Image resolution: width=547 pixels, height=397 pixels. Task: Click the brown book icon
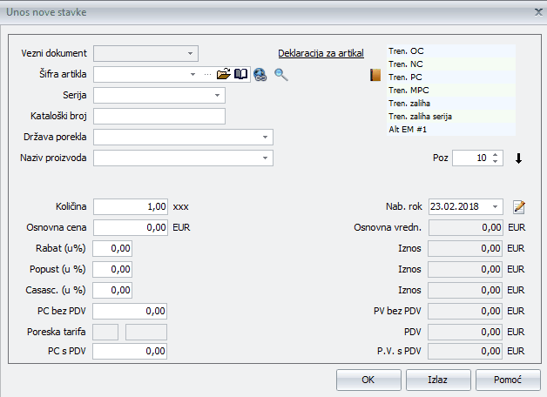375,75
